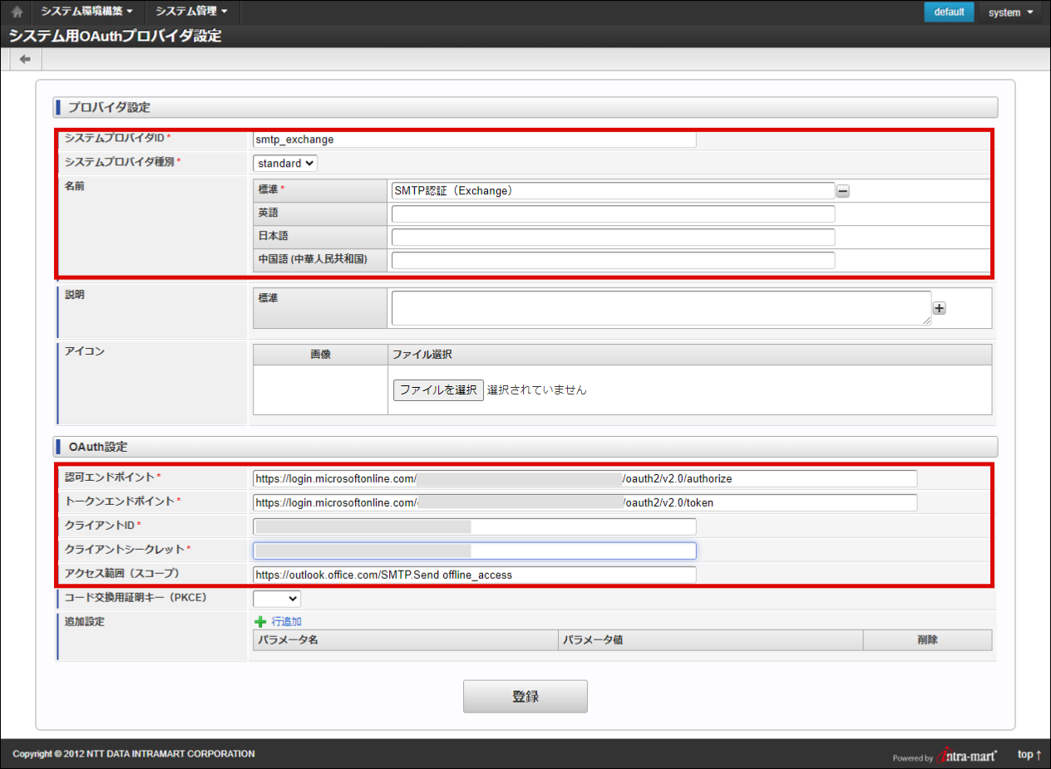Open システムプロバイダ種別 standard dropdown
The image size is (1051, 769).
[x=285, y=164]
